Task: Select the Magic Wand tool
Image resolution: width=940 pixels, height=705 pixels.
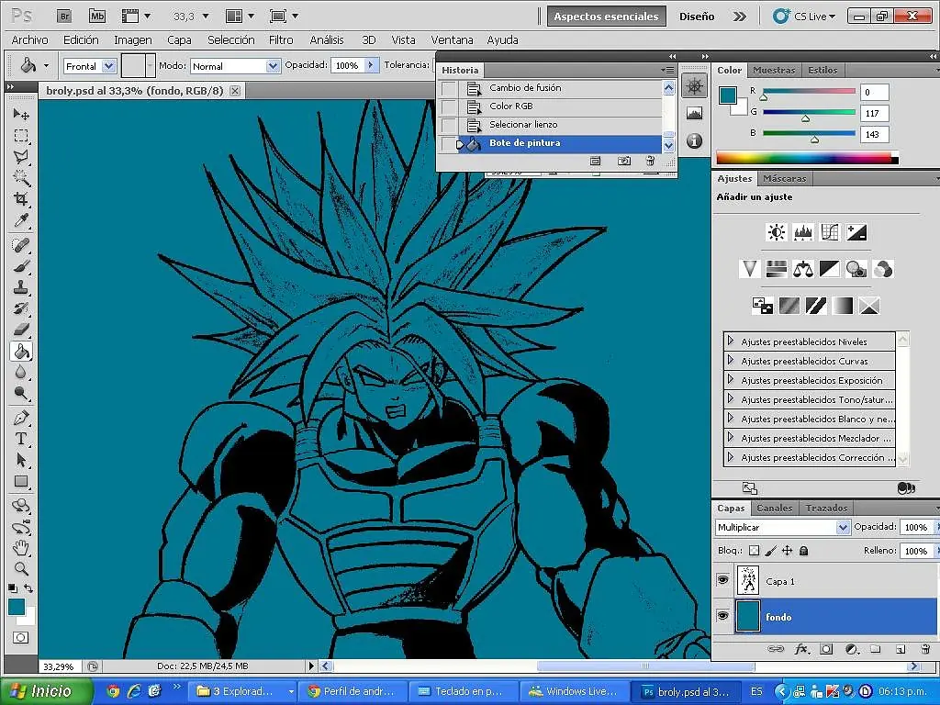Action: (21, 177)
